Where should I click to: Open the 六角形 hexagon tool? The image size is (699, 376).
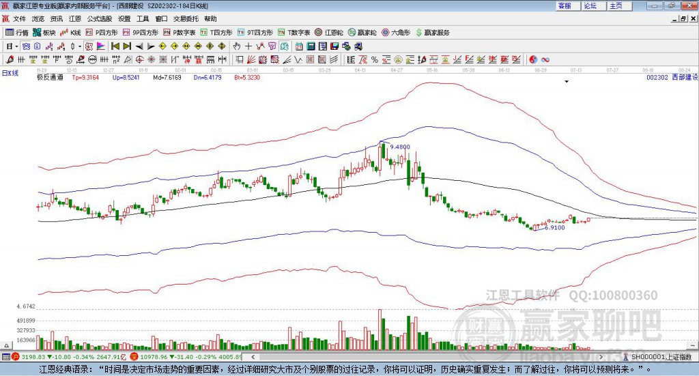coord(396,33)
